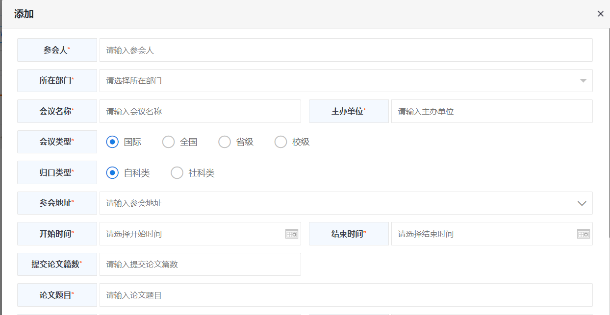Screen dimensions: 610x315
Task: Expand the 参会地址 chevron
Action: pos(582,203)
